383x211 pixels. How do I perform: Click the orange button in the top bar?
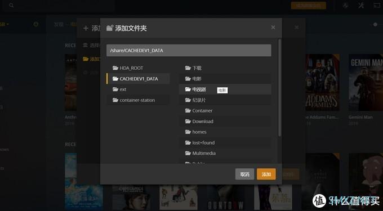309,6
